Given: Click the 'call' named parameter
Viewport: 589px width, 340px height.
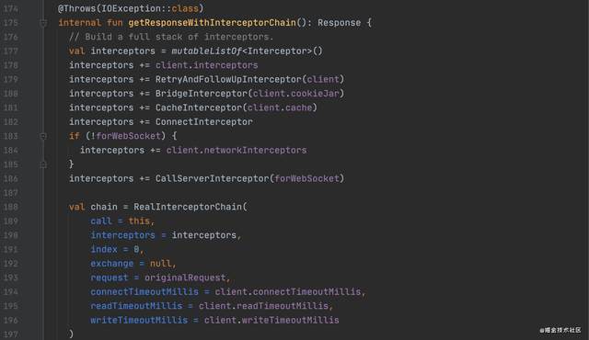Looking at the screenshot, I should tap(101, 221).
